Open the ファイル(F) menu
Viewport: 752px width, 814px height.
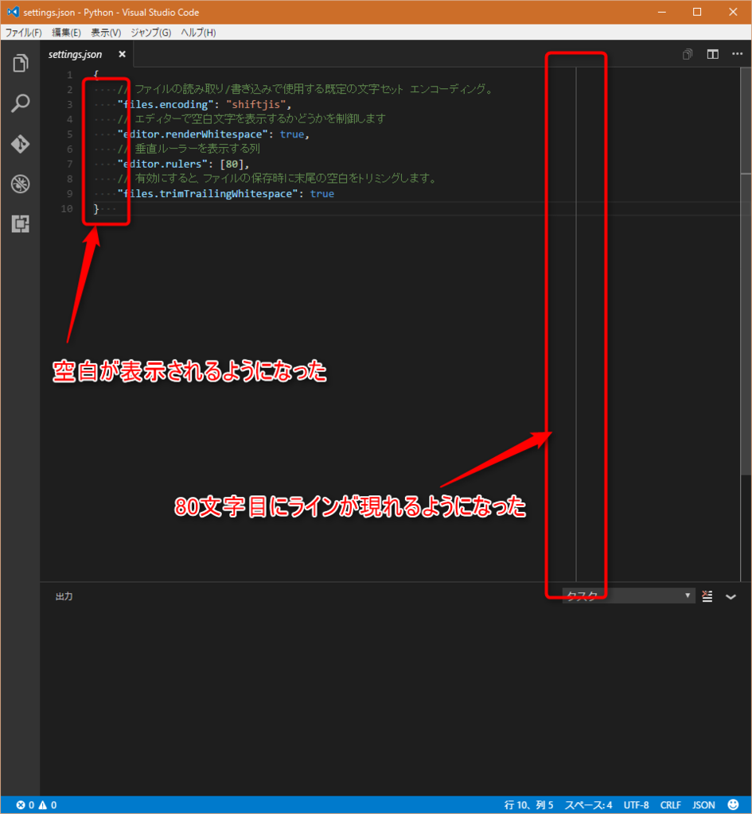tap(23, 33)
